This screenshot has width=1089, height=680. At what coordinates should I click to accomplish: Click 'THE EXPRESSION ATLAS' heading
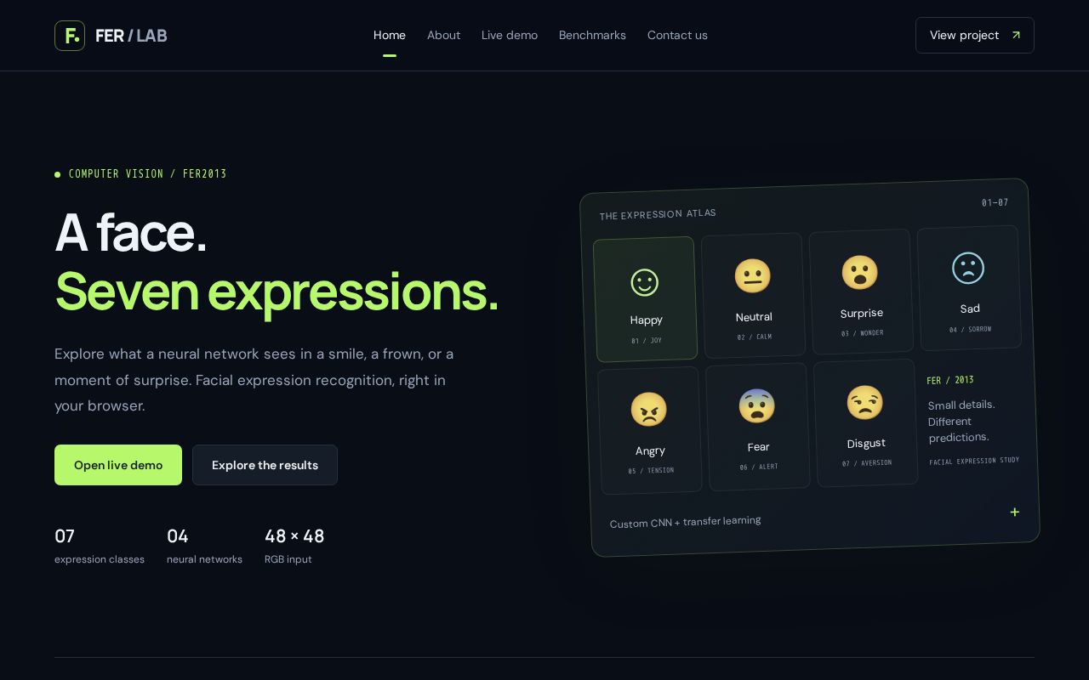click(x=658, y=214)
